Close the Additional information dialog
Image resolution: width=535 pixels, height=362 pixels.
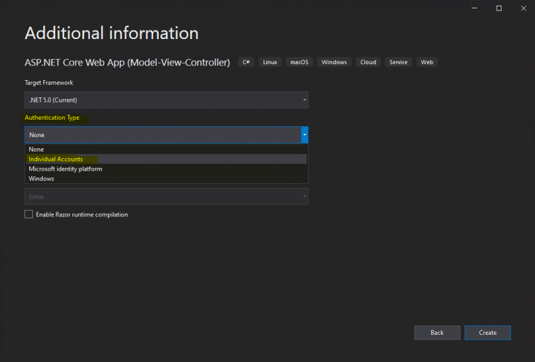pos(523,8)
